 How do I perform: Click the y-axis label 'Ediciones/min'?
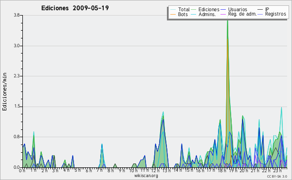coord(4,91)
